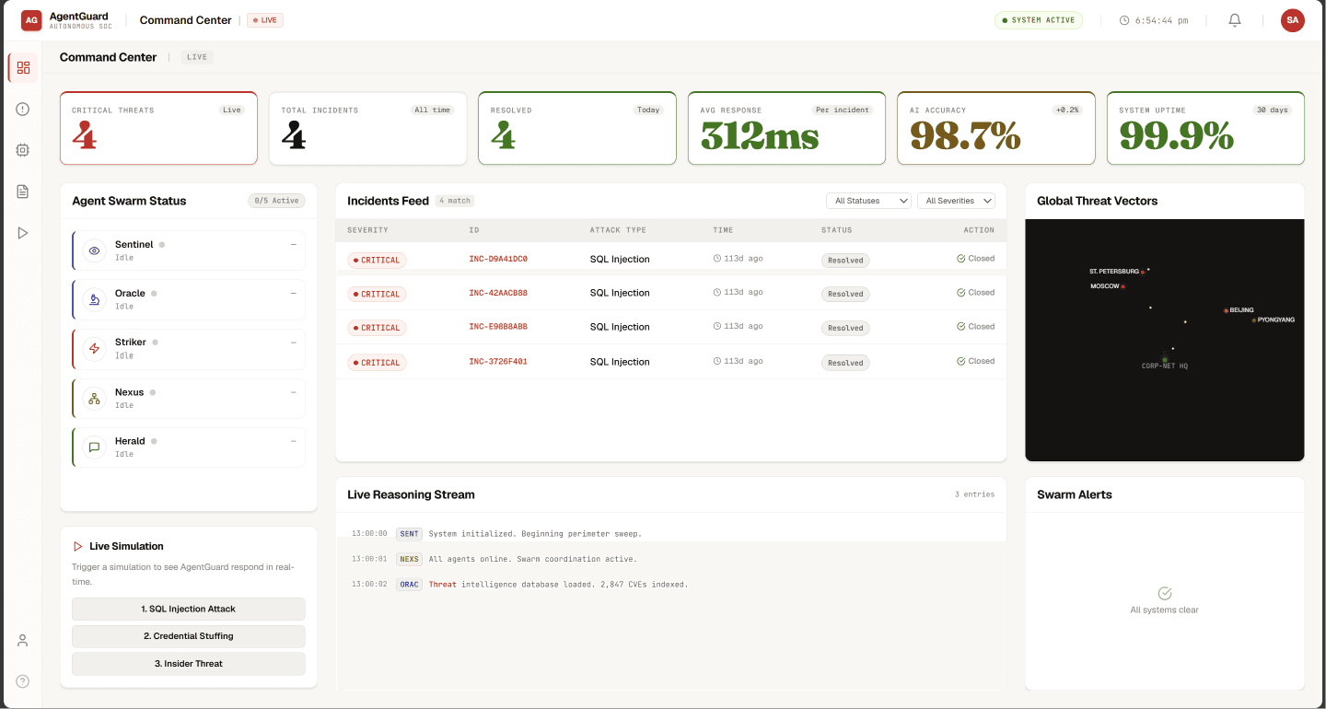Open incident INC-42AACB88
Image resolution: width=1326 pixels, height=709 pixels.
[498, 293]
